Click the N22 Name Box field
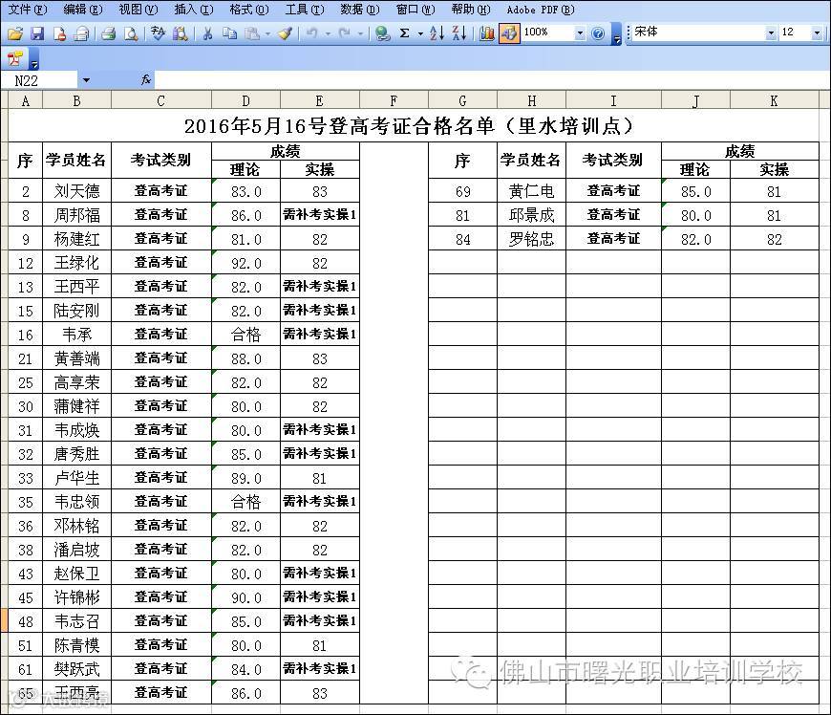Viewport: 831px width, 715px height. (x=41, y=80)
